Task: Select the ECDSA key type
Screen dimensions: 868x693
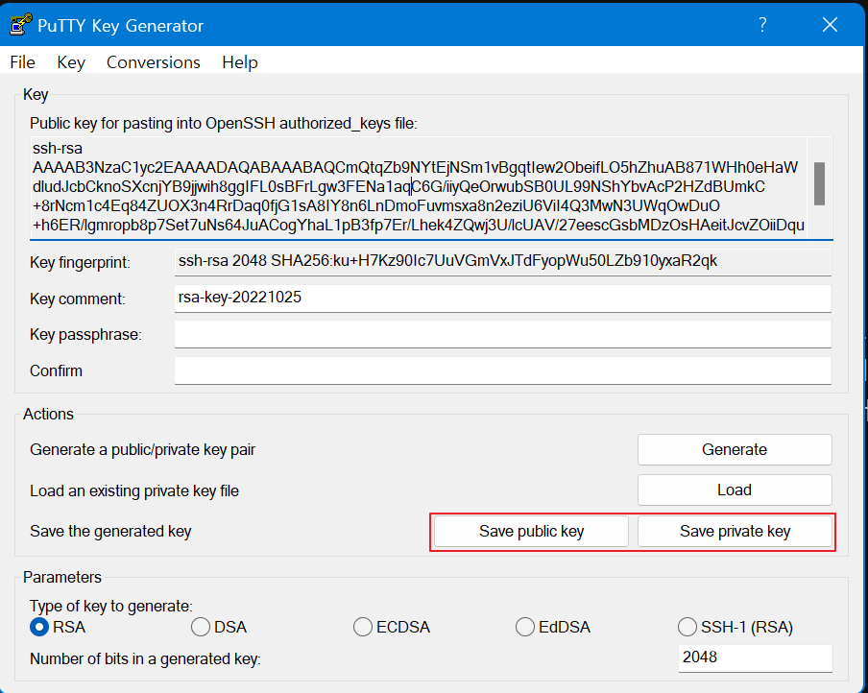Action: click(392, 627)
